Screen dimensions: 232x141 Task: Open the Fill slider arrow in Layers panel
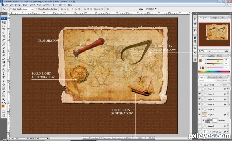(x=229, y=85)
